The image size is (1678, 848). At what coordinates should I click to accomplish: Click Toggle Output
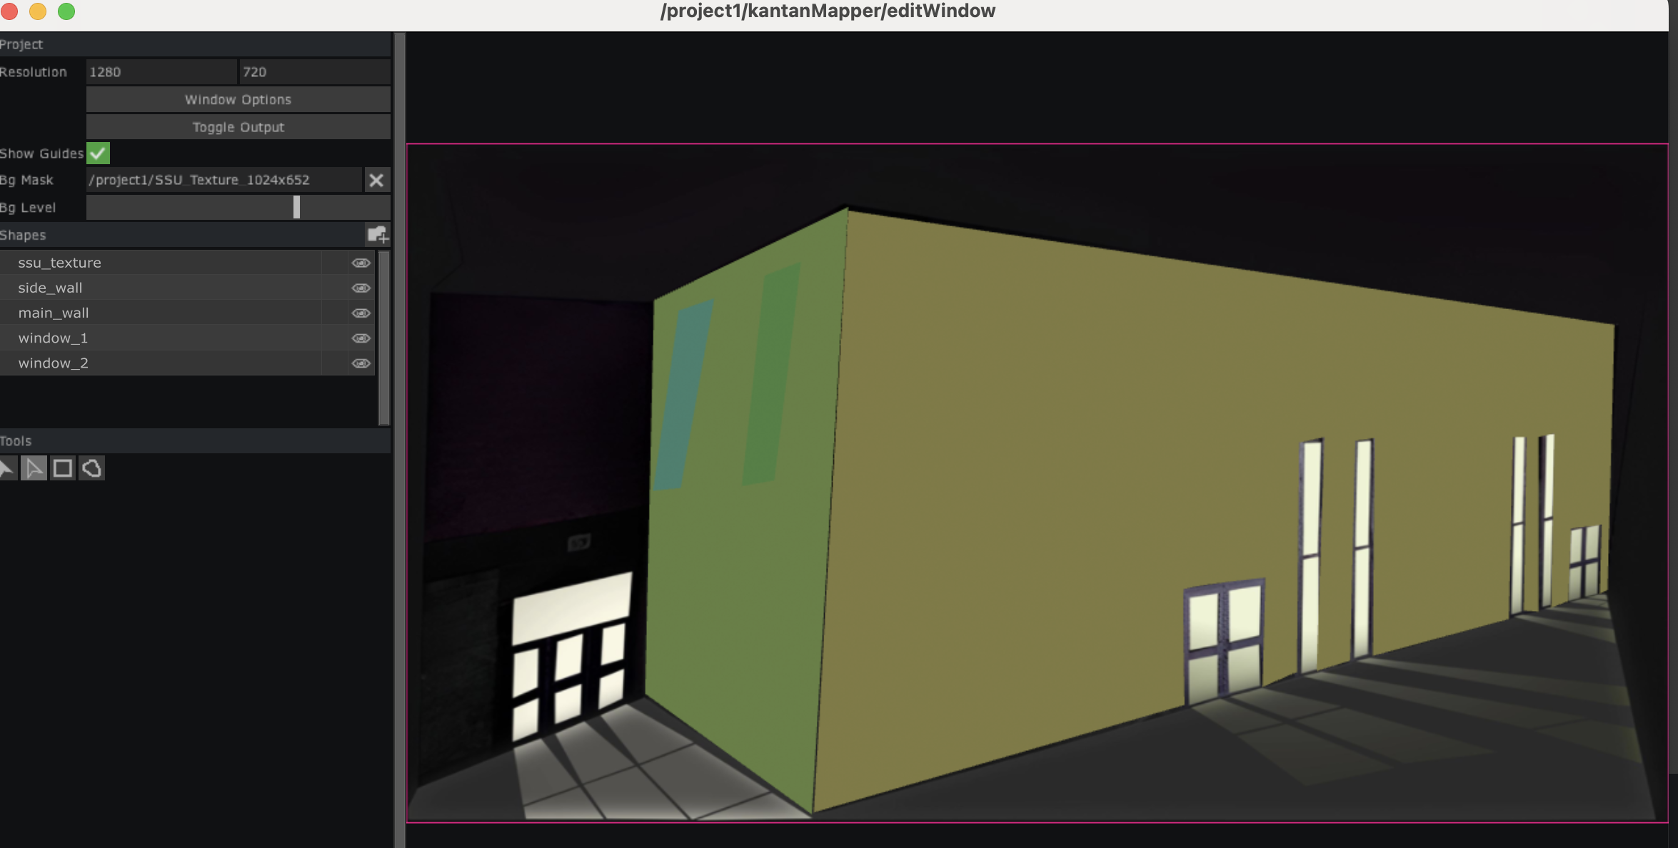point(238,126)
